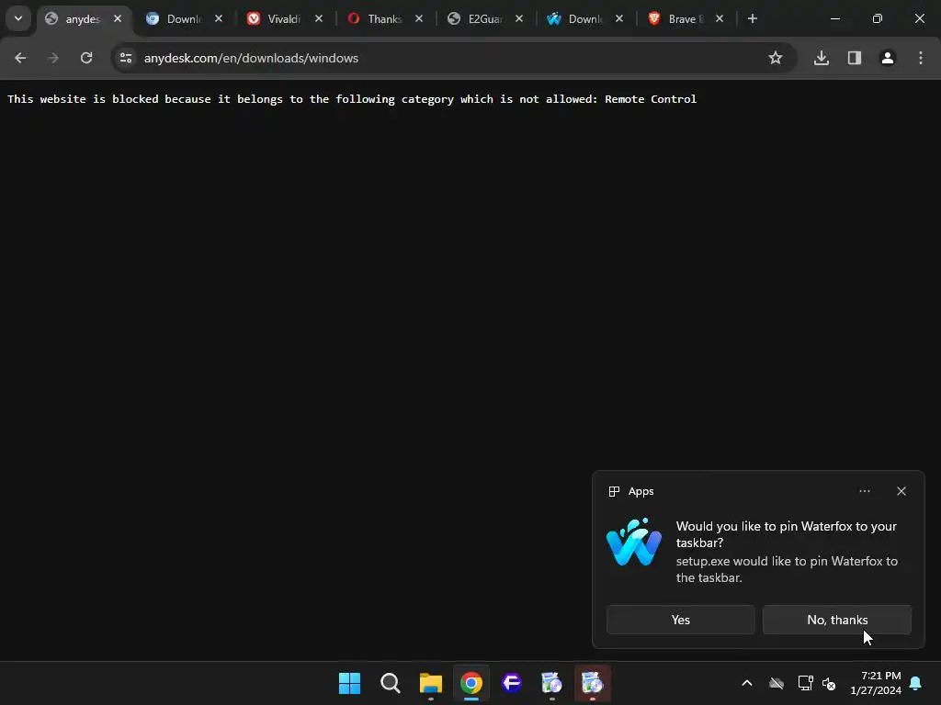Open Chrome three-dot menu

pos(921,58)
